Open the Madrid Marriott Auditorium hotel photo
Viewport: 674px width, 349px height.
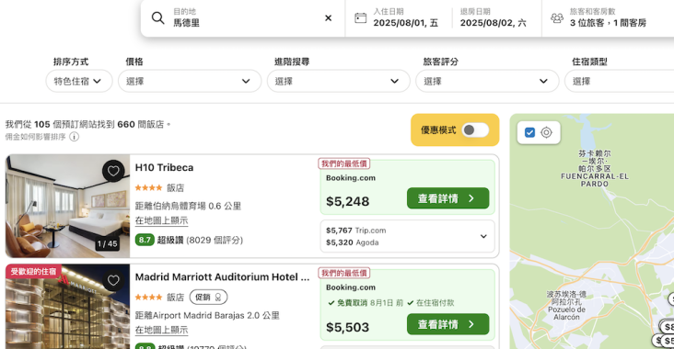67,307
